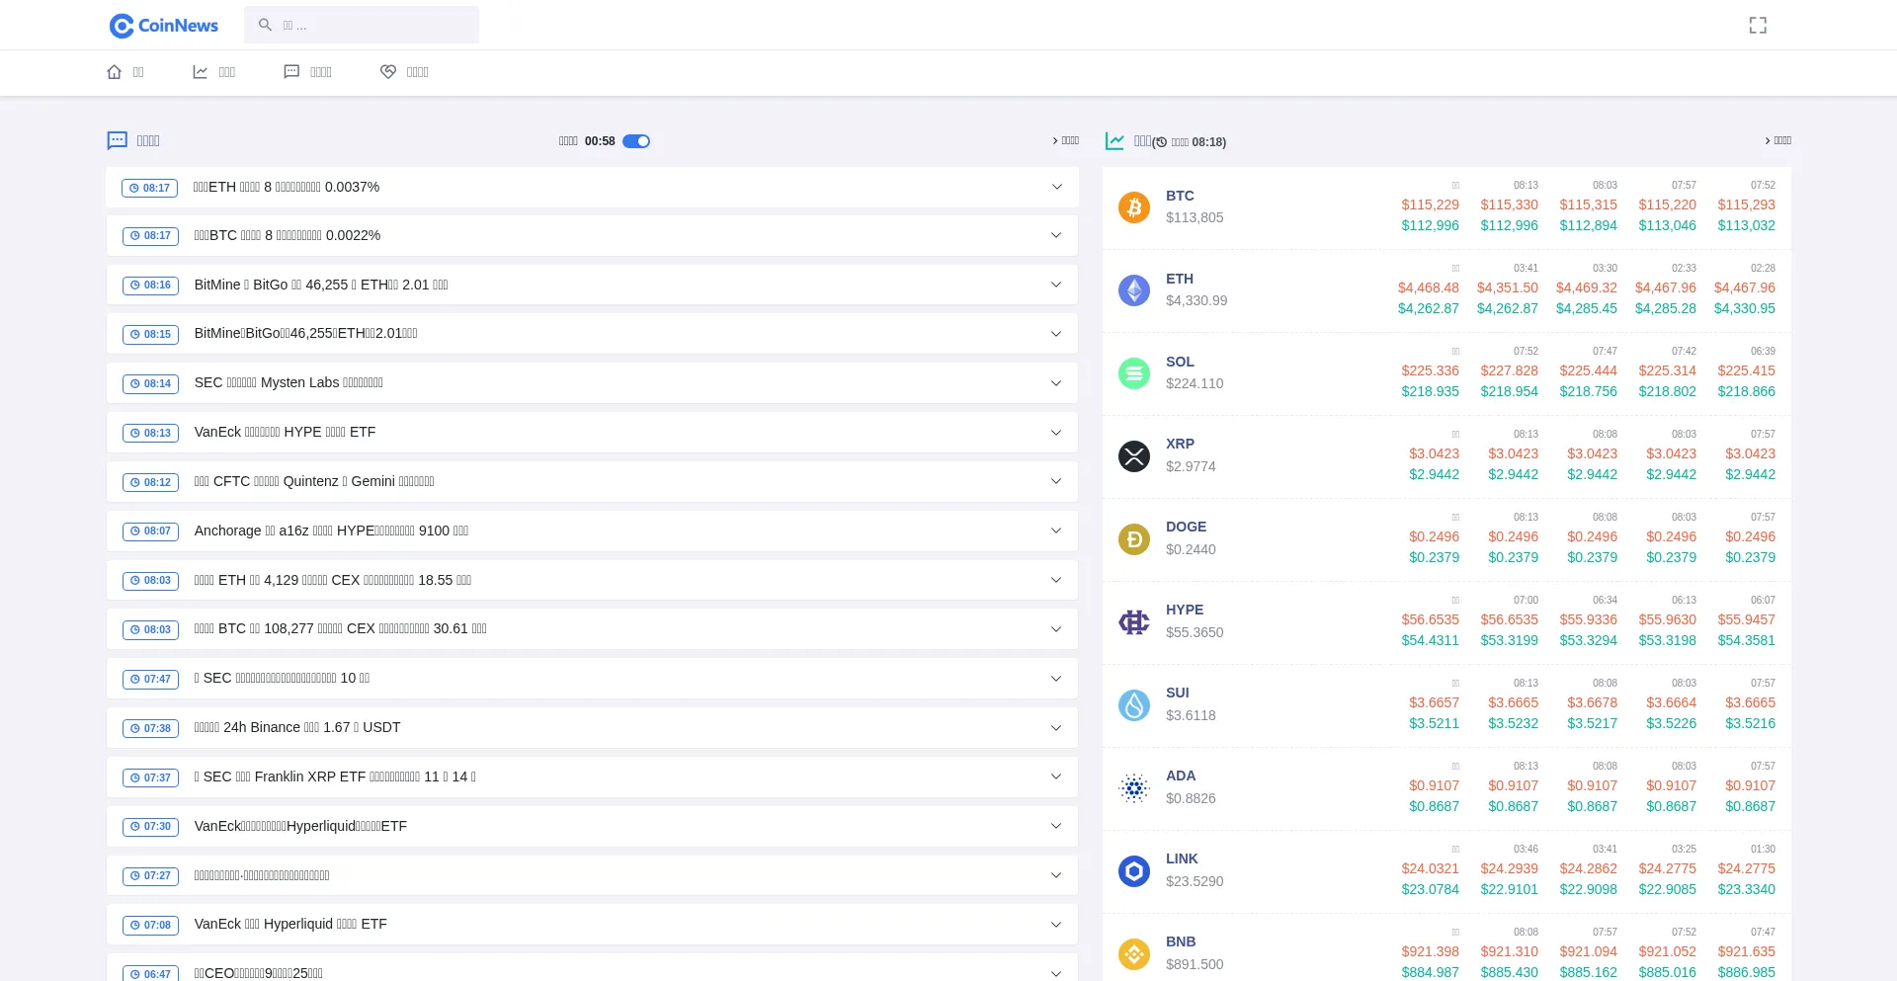Click the BNB coin icon
The height and width of the screenshot is (981, 1897).
click(1134, 954)
